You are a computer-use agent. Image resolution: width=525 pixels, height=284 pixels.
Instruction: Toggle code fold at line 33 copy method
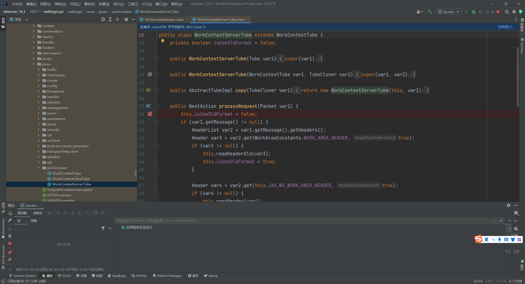157,90
